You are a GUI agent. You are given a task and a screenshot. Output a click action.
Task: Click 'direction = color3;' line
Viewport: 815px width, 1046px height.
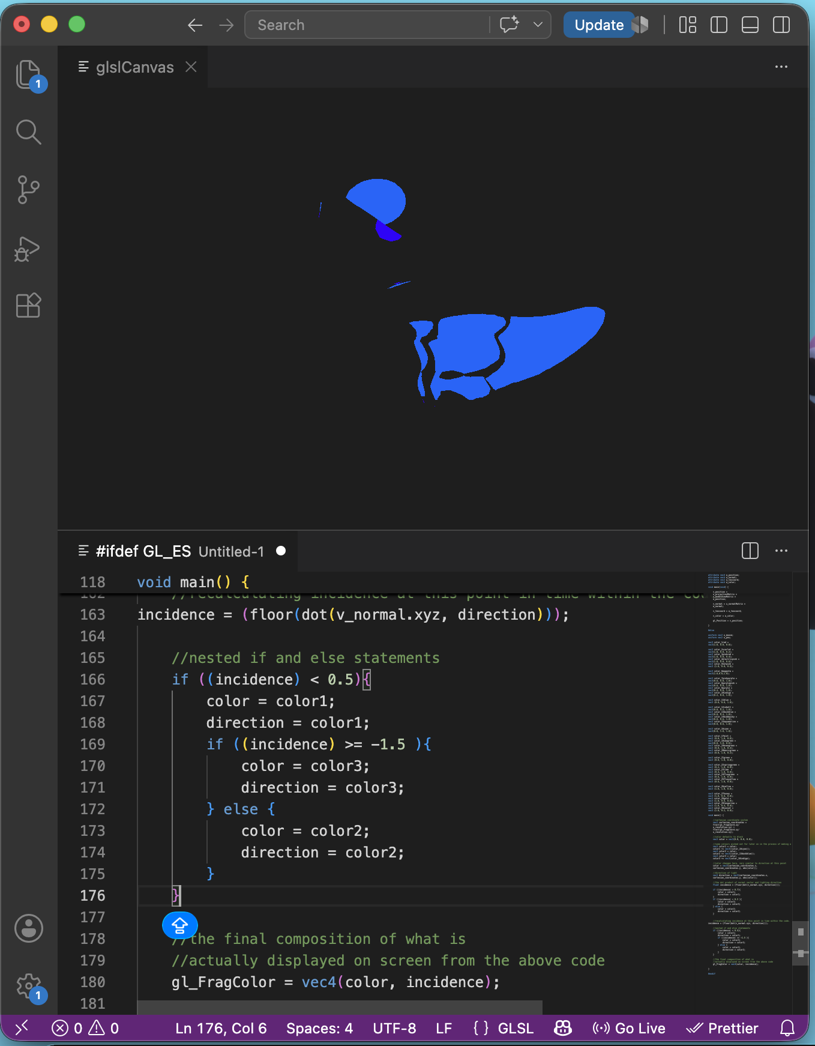323,788
